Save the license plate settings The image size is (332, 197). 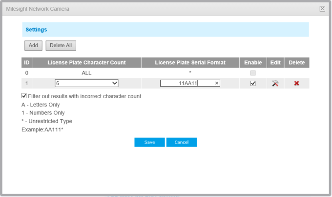coord(149,142)
